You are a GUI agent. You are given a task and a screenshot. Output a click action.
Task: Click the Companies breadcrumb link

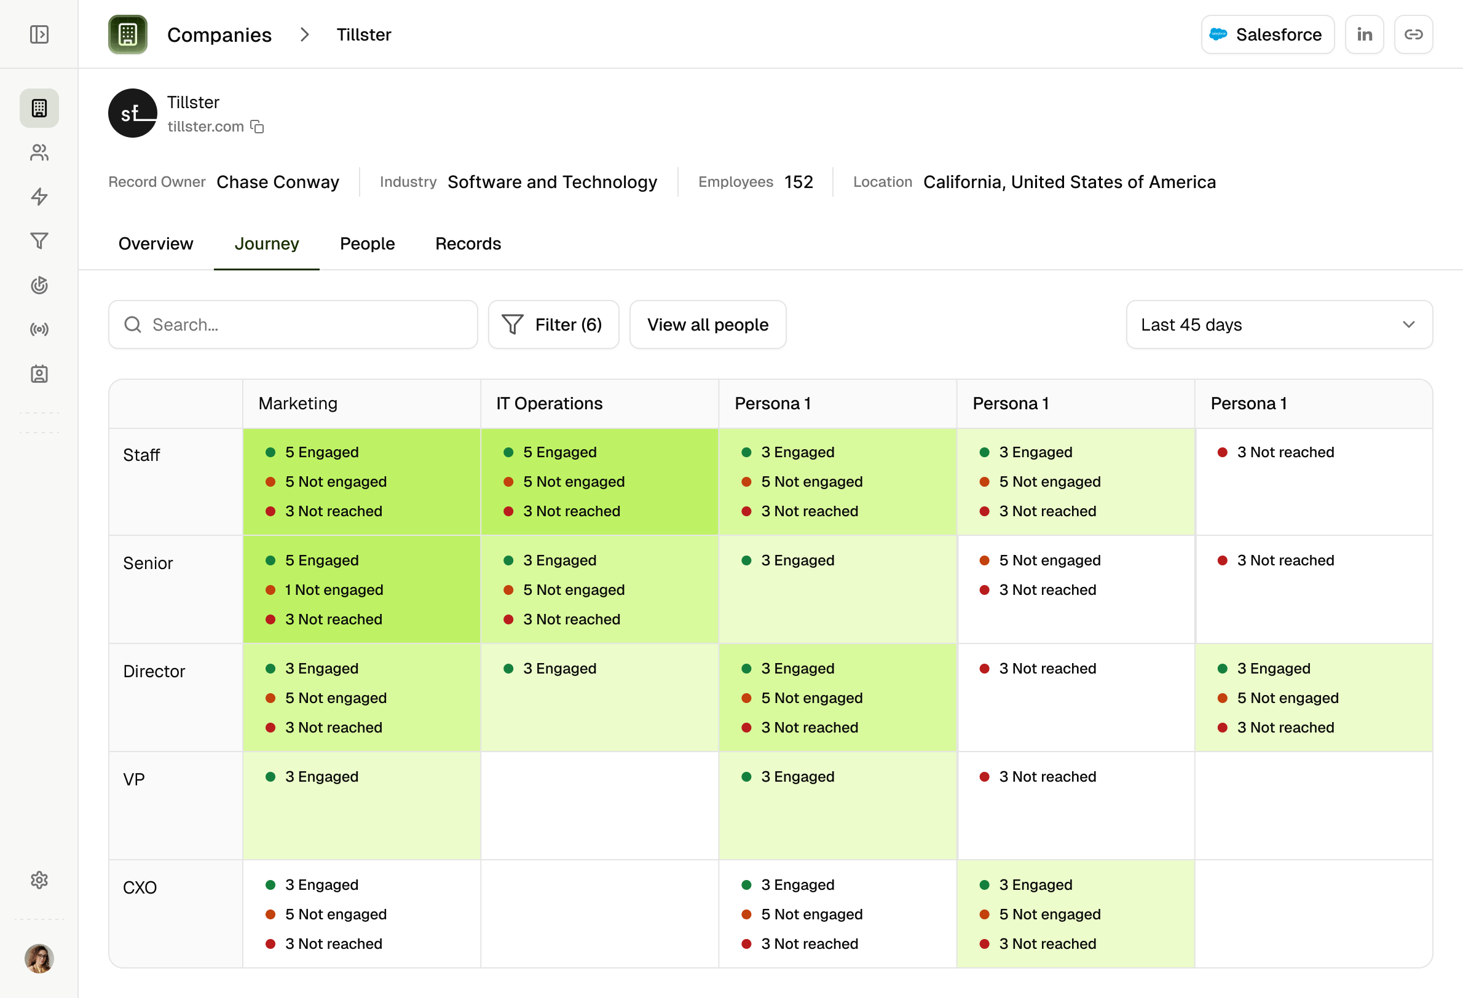[x=219, y=34]
